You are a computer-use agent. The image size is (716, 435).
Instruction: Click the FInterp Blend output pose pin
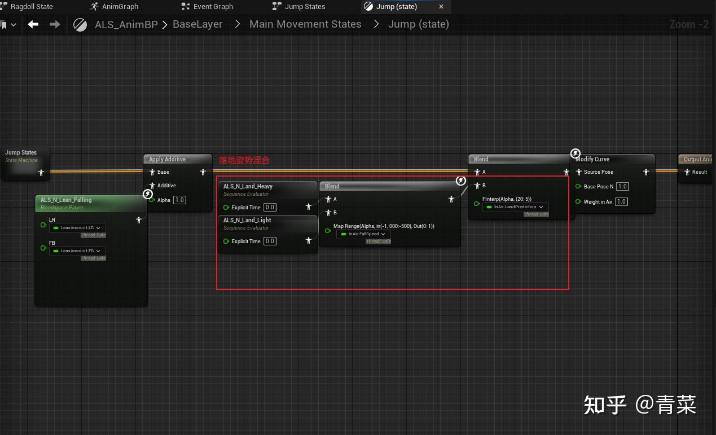coord(566,172)
